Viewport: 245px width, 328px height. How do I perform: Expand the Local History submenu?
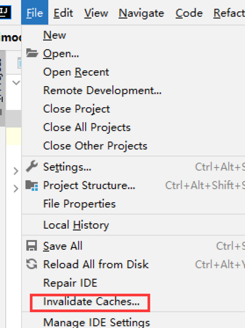(x=76, y=225)
